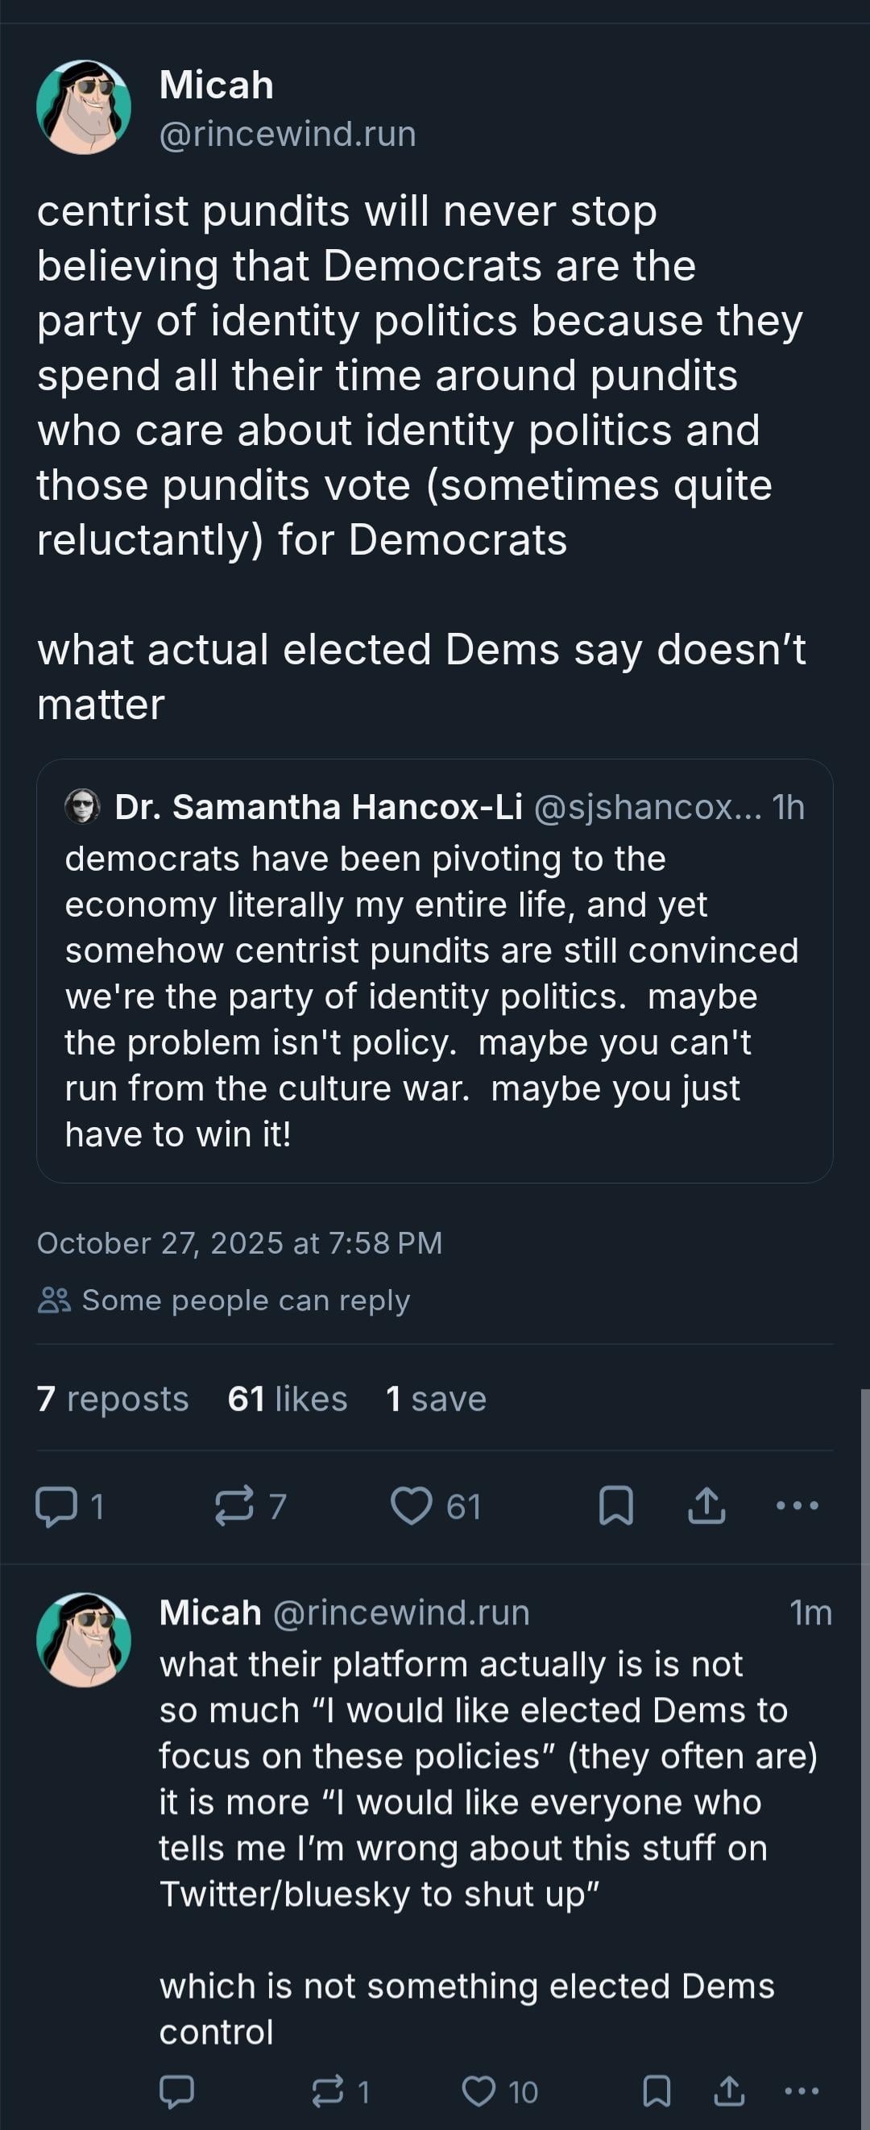Bookmark the main centrist pundits post
Viewport: 870px width, 2130px height.
pyautogui.click(x=615, y=1506)
